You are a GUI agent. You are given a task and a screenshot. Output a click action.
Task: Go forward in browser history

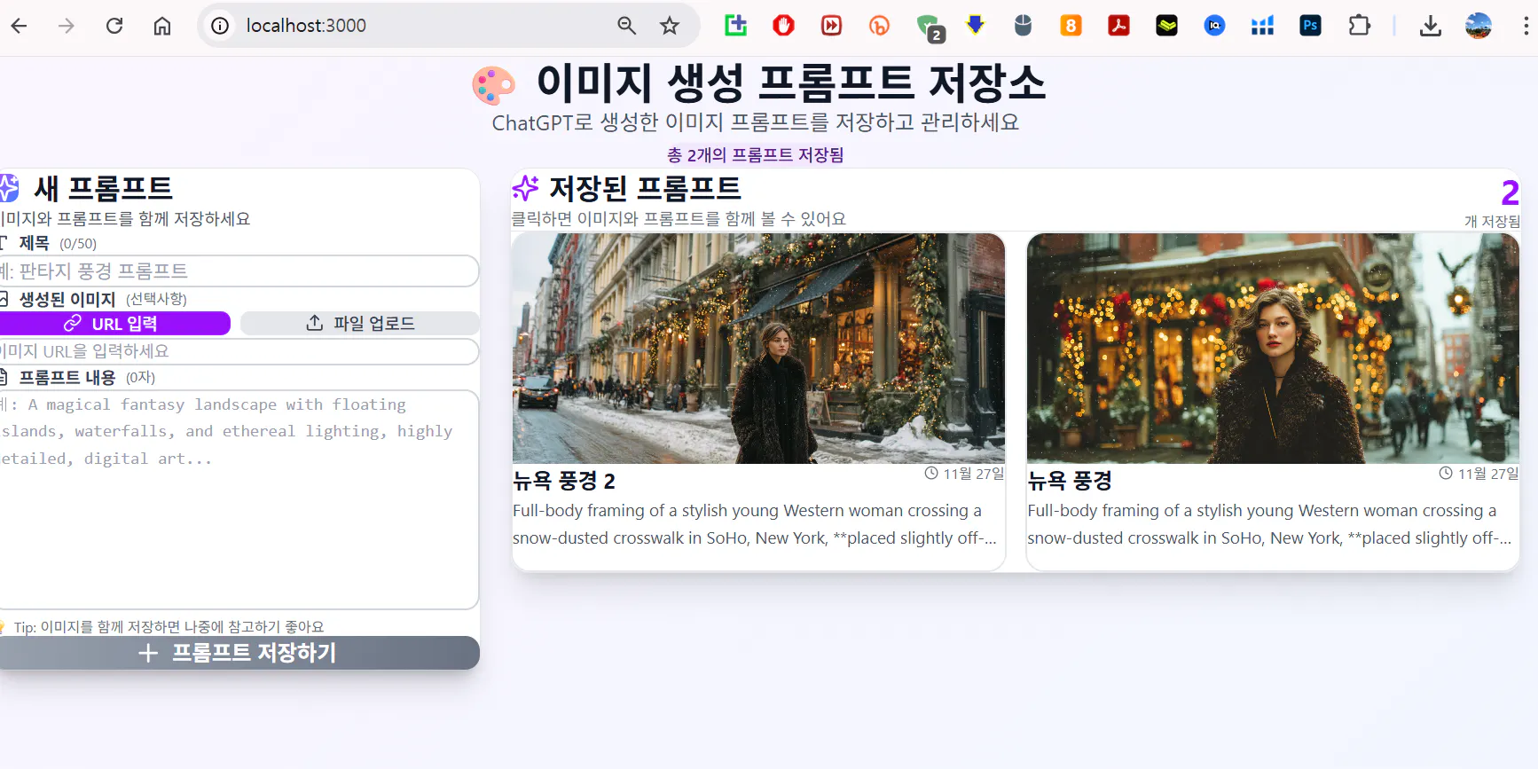coord(67,26)
